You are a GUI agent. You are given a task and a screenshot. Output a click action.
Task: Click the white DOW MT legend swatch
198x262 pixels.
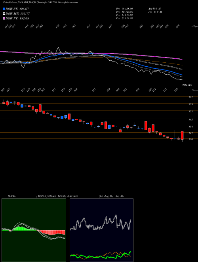4,13
